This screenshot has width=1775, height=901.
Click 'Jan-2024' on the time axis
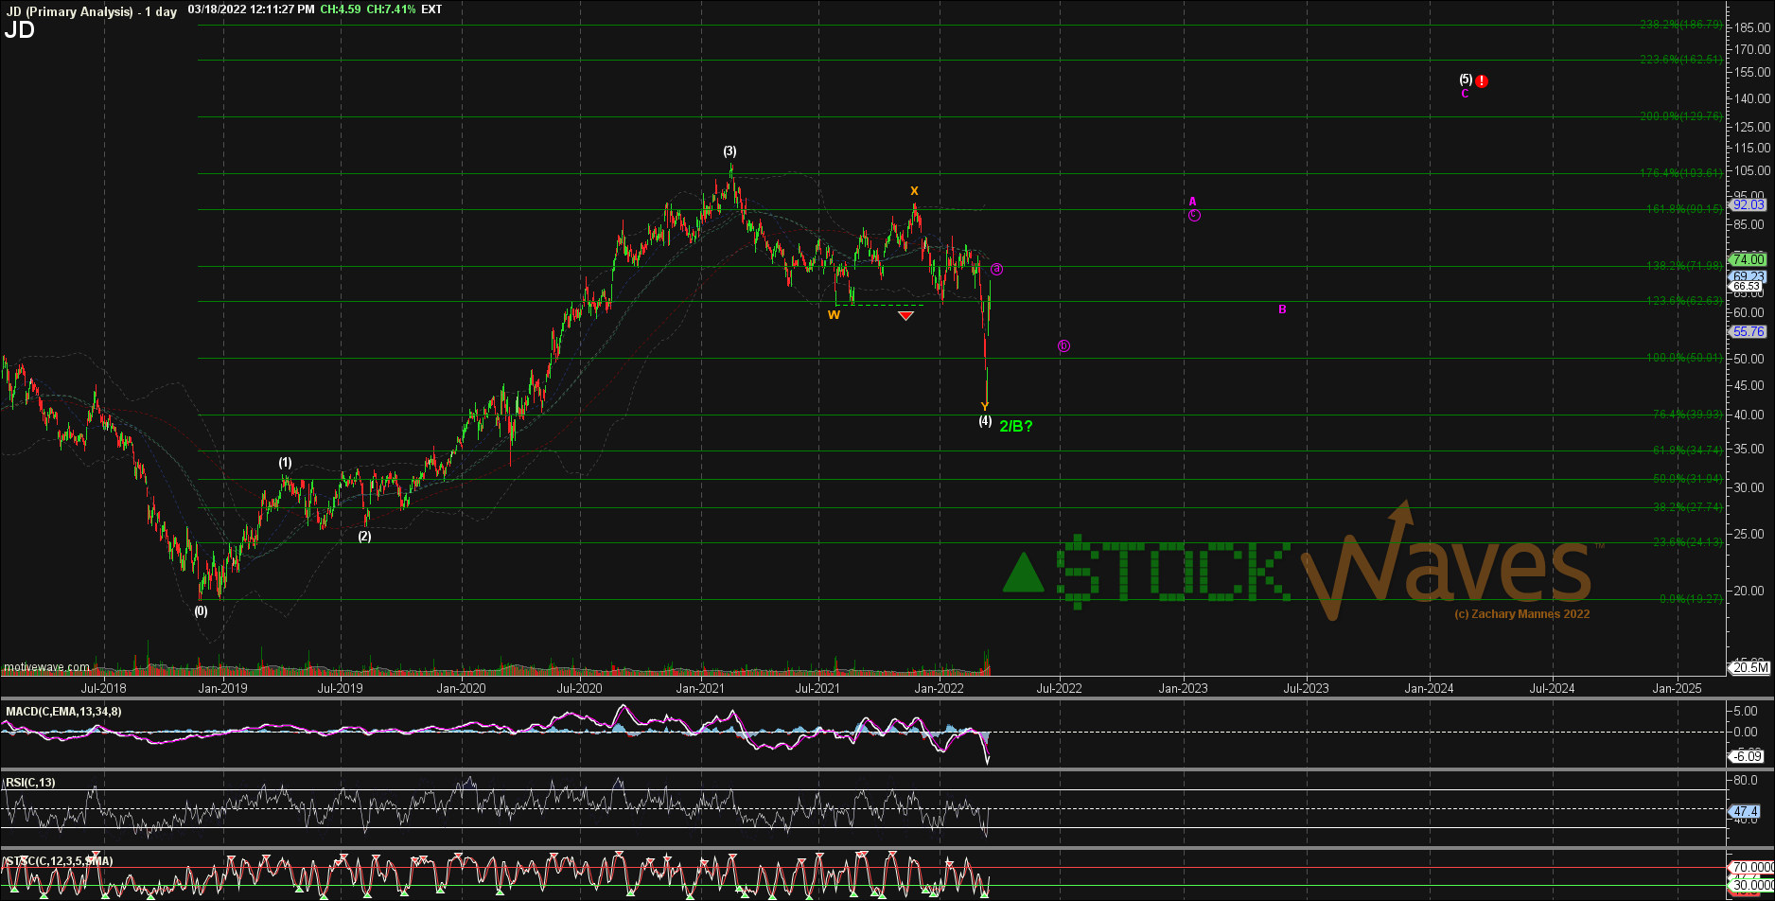[x=1429, y=688]
